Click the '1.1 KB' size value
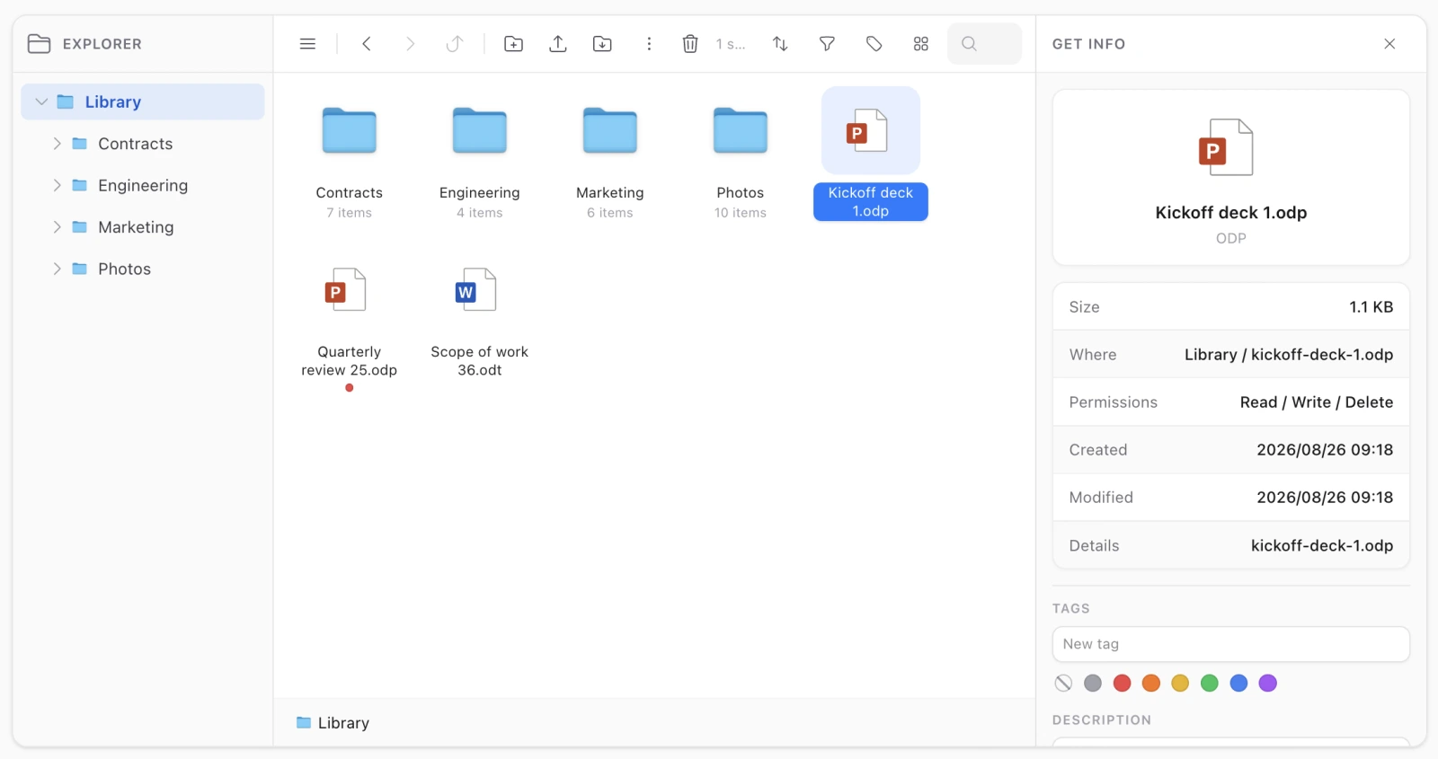Image resolution: width=1438 pixels, height=759 pixels. pos(1371,307)
